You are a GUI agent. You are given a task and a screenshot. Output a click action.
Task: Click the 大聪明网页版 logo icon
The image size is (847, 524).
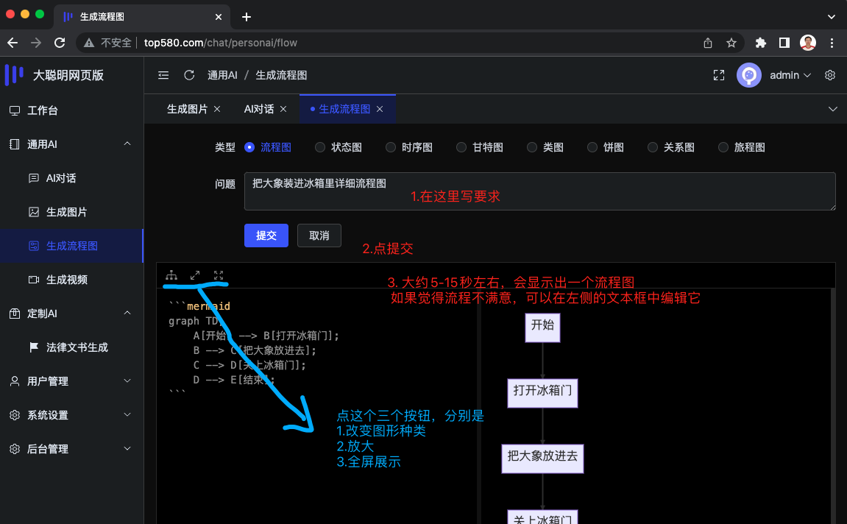click(x=14, y=74)
